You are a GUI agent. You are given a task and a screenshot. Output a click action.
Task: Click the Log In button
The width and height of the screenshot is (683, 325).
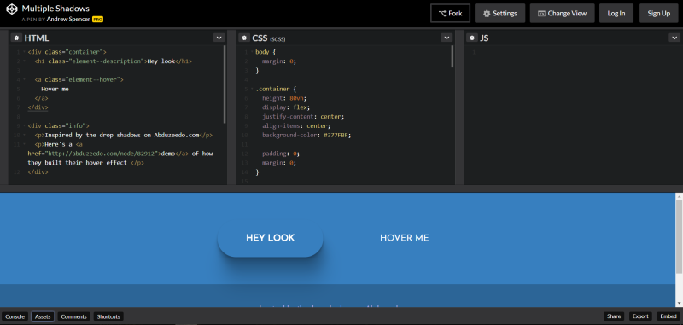coord(616,13)
